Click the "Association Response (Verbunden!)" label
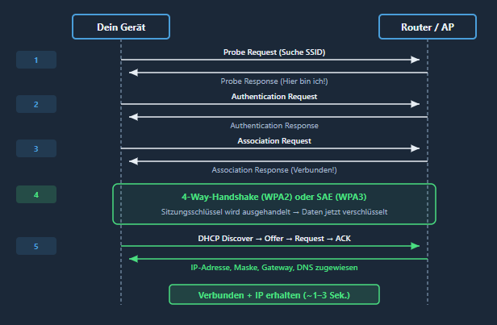Image resolution: width=497 pixels, height=325 pixels. tap(274, 170)
